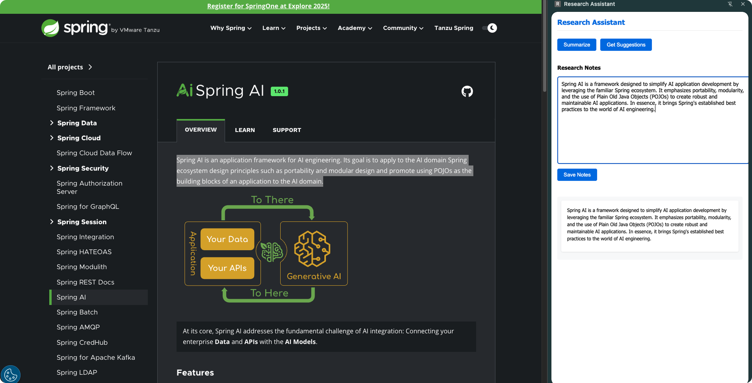Click the Spring leaf logo

[50, 28]
